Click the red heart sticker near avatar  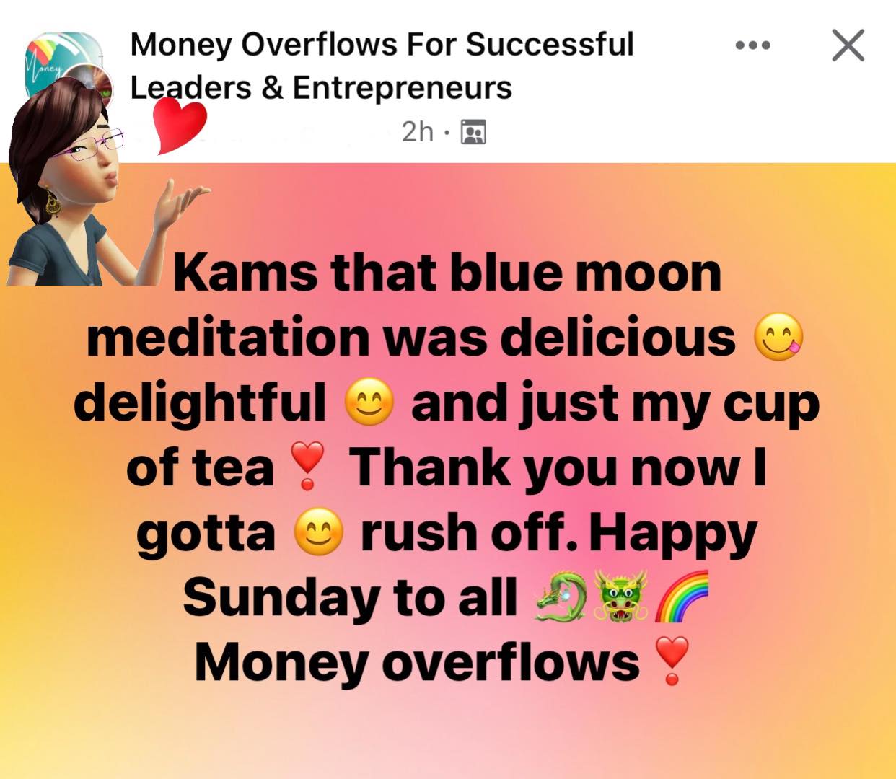(x=180, y=124)
